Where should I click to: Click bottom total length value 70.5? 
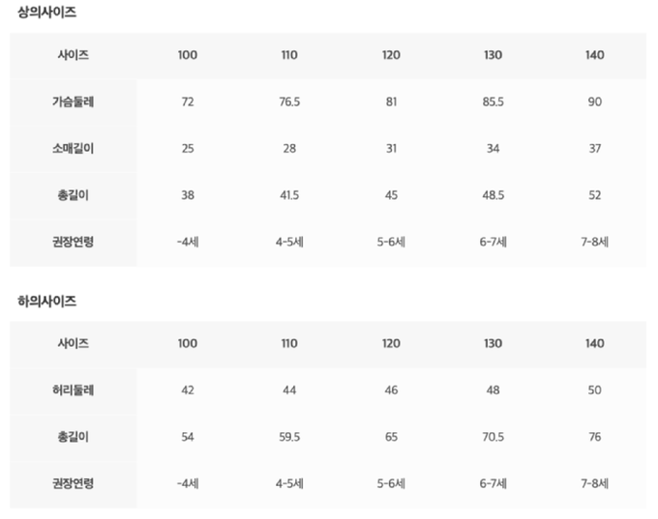click(493, 437)
